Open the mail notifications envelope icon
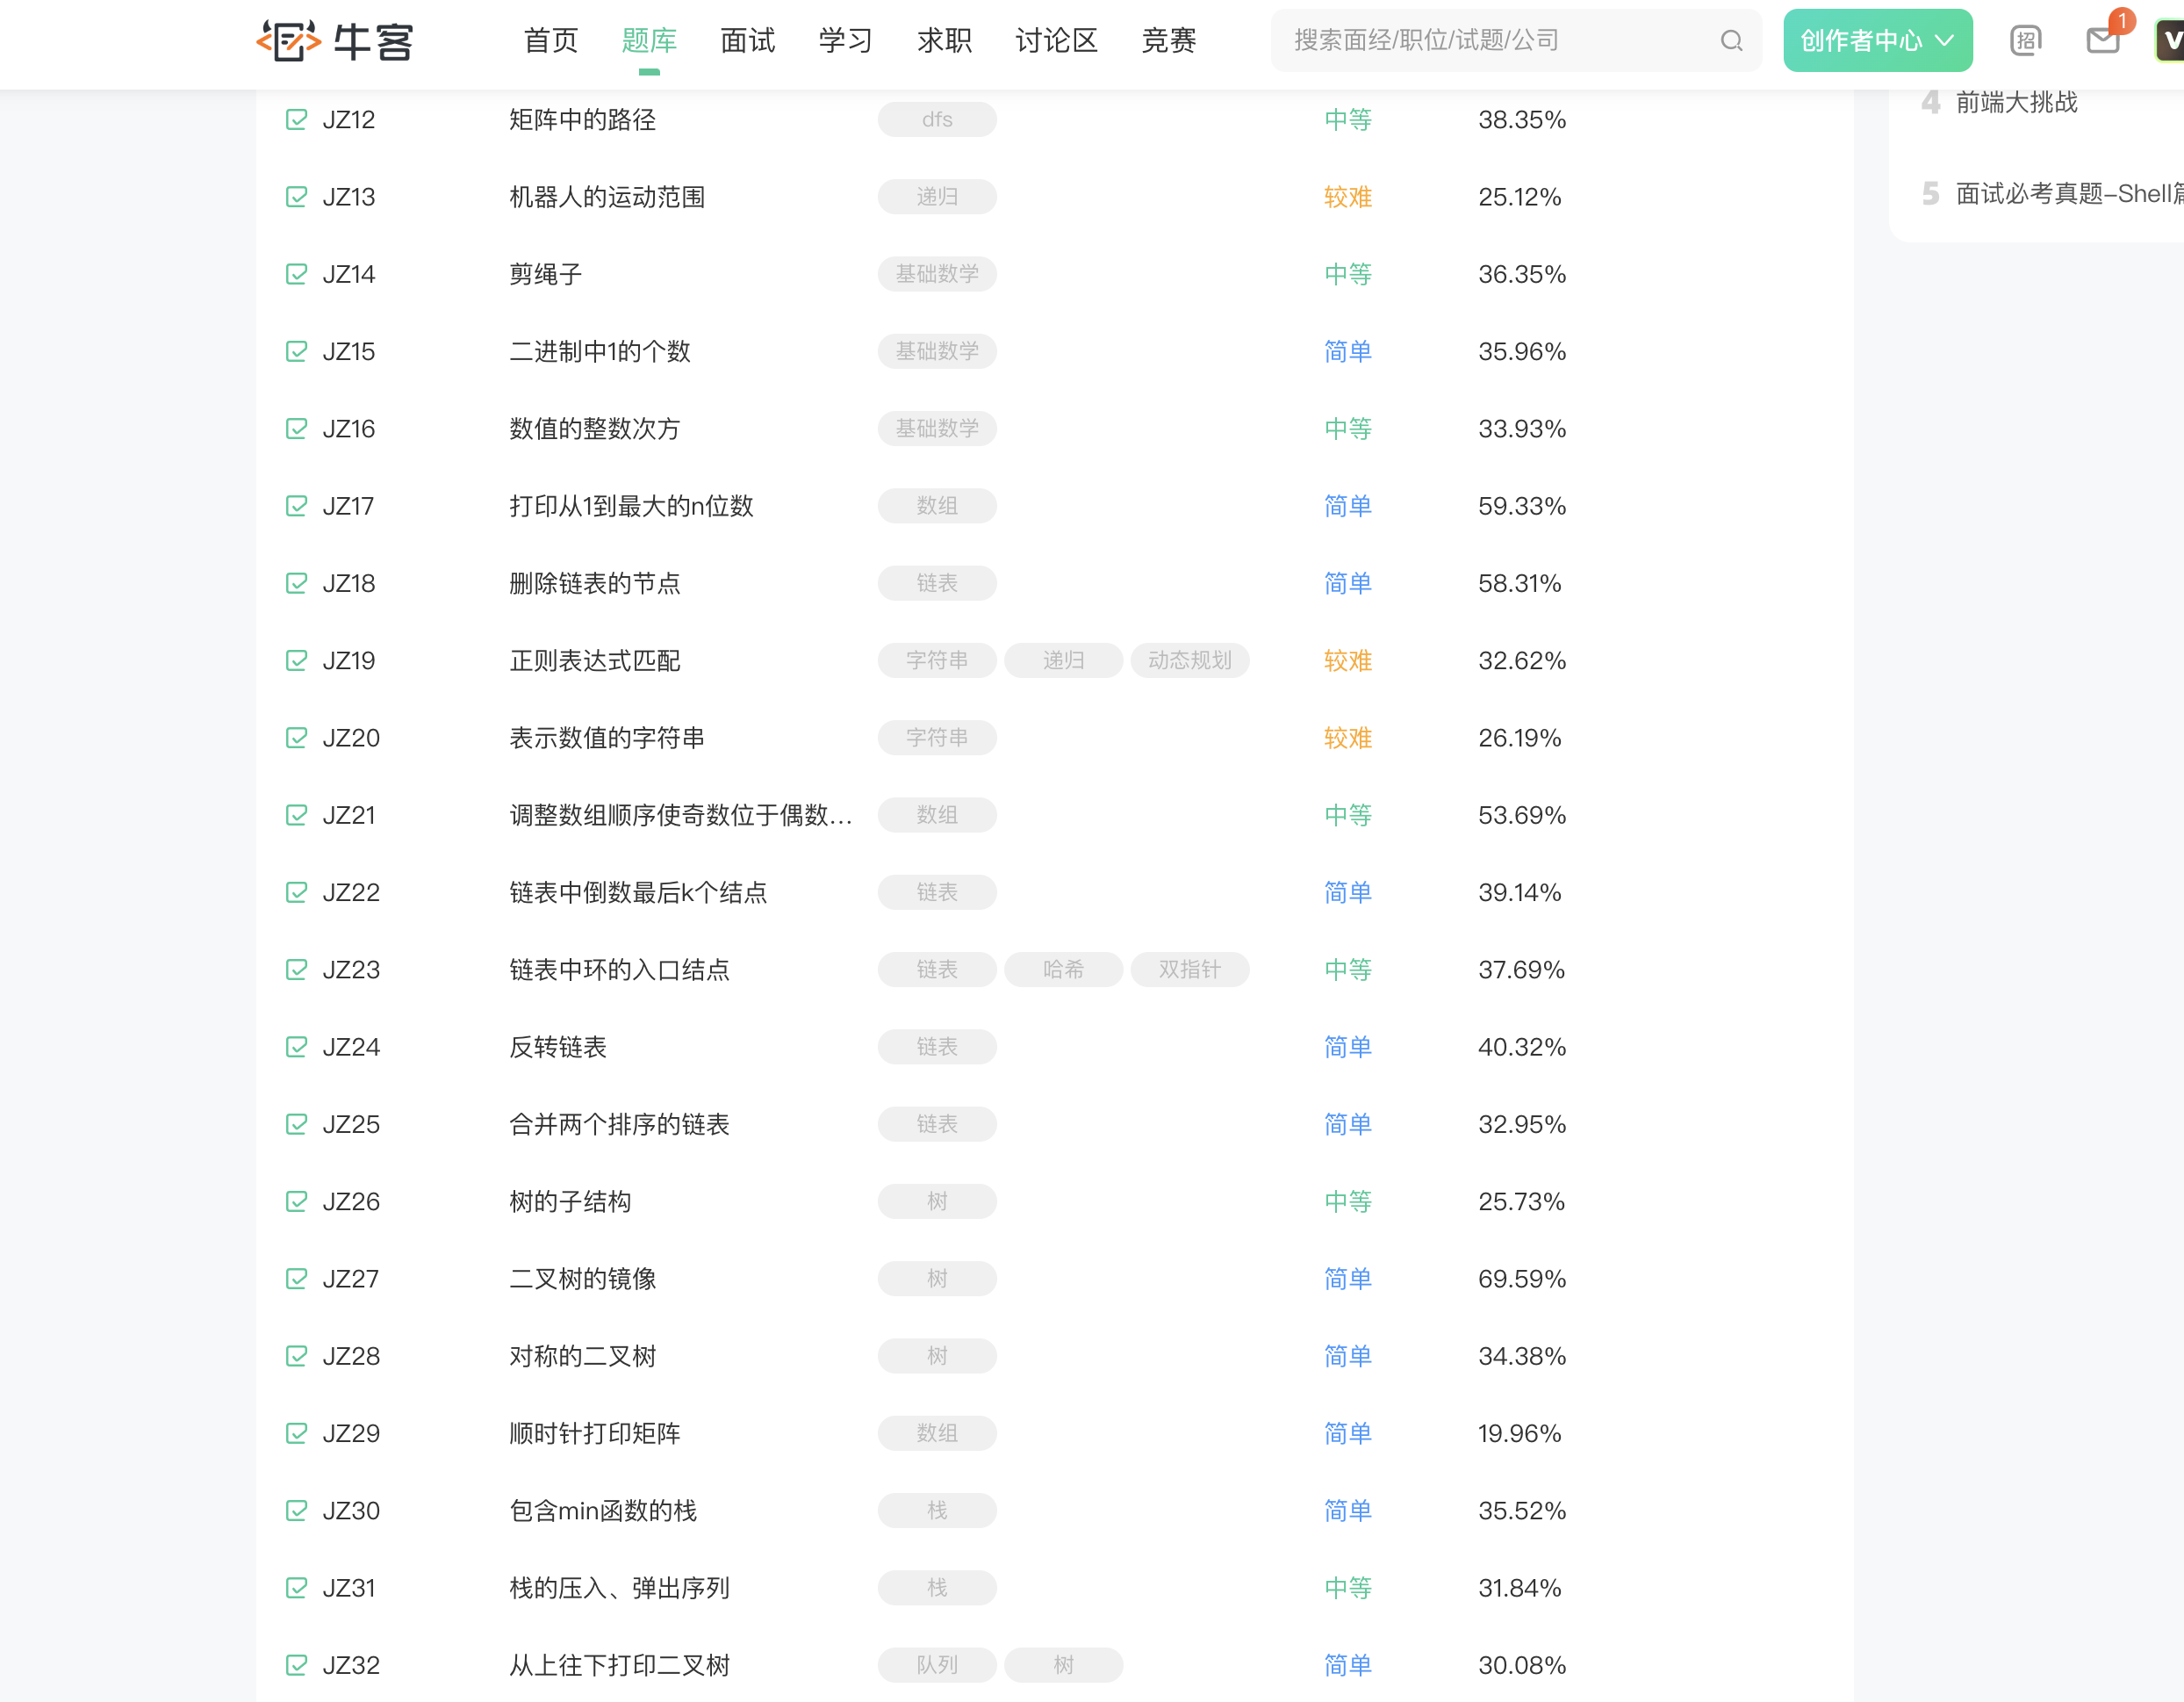 pos(2102,41)
